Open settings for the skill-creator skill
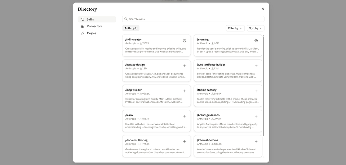The image size is (346, 165). coord(185,41)
